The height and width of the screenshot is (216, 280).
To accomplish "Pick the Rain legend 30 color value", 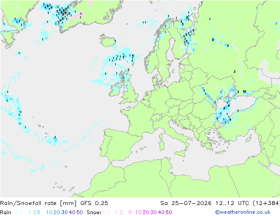I will 64,212.
